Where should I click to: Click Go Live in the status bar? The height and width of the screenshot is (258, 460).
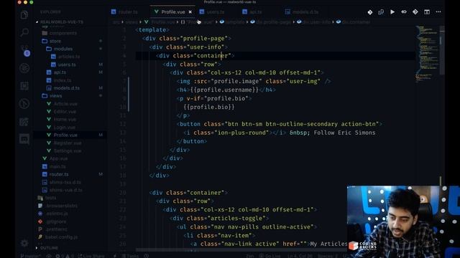click(x=270, y=256)
